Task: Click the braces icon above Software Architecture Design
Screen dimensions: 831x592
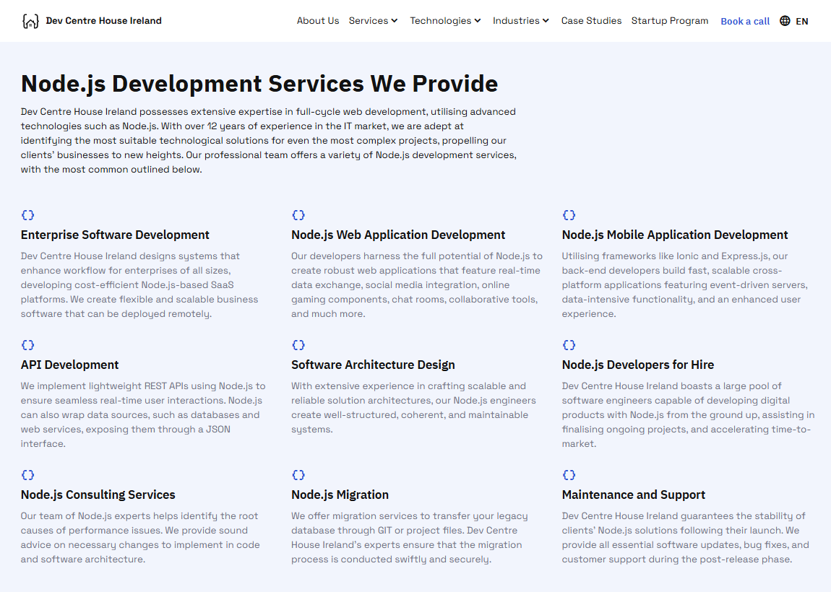Action: pos(298,345)
